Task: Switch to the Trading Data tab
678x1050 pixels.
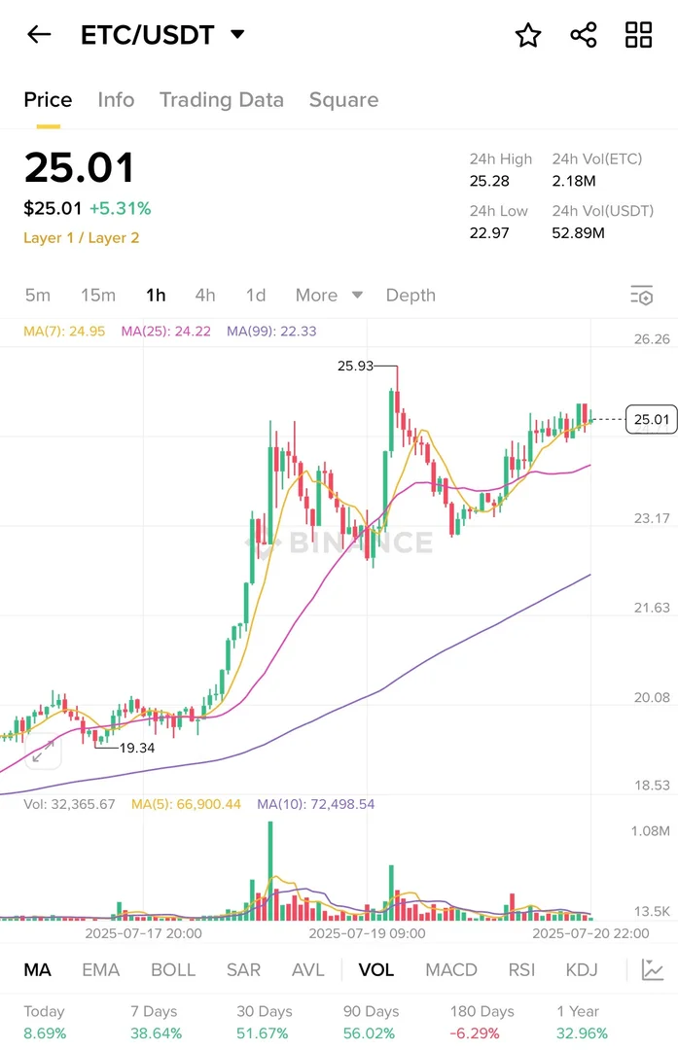Action: 222,100
